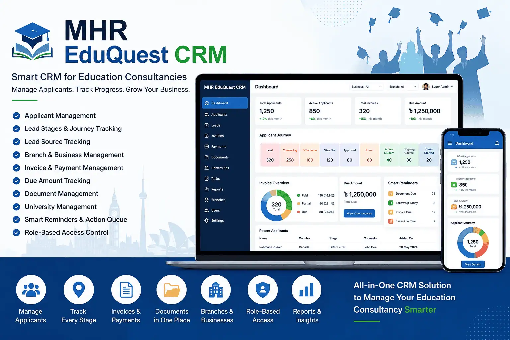Click the Documents in One Place folder icon
The image size is (510, 340).
pos(172,290)
